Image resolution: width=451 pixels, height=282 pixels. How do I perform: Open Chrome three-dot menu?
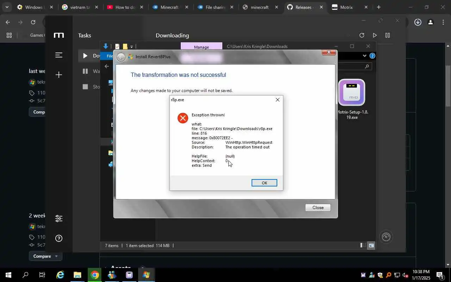point(443,22)
